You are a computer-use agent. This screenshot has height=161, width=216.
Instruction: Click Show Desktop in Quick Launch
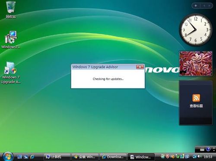point(19,157)
